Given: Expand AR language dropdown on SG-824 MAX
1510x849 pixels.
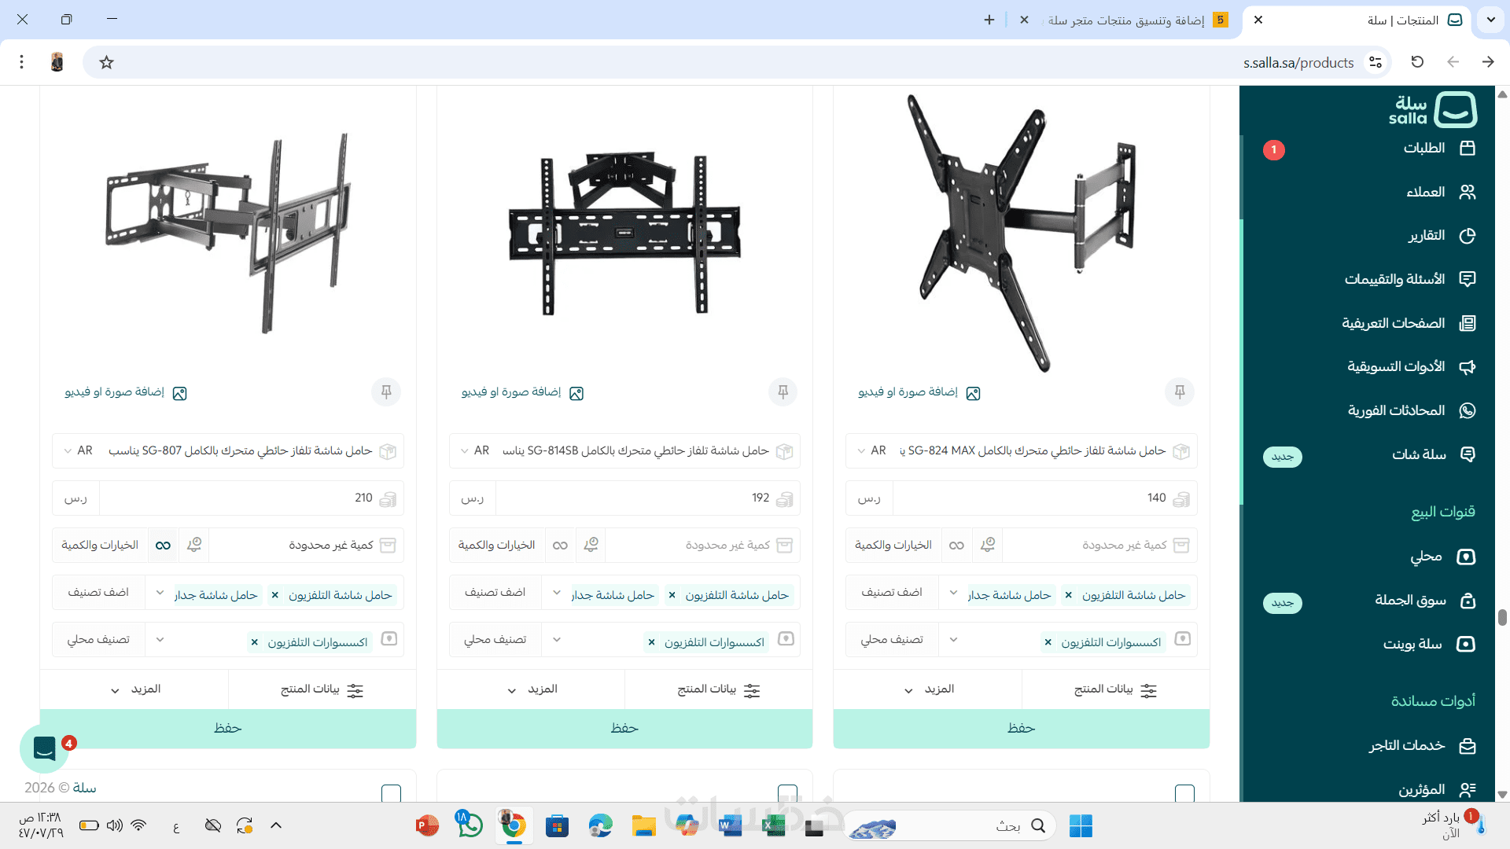Looking at the screenshot, I should click(x=871, y=450).
